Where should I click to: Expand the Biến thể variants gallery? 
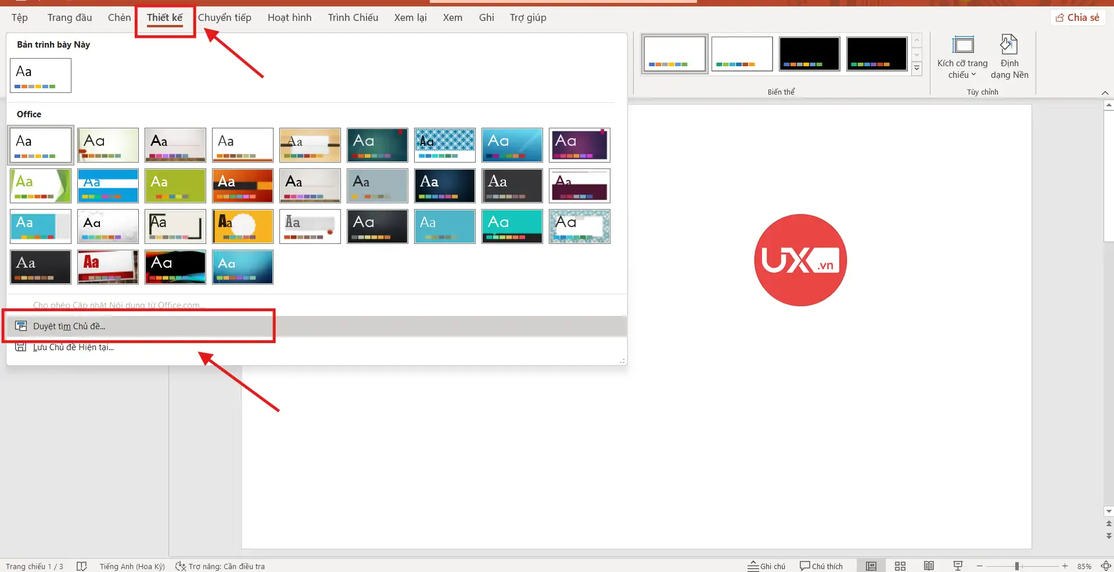click(917, 69)
